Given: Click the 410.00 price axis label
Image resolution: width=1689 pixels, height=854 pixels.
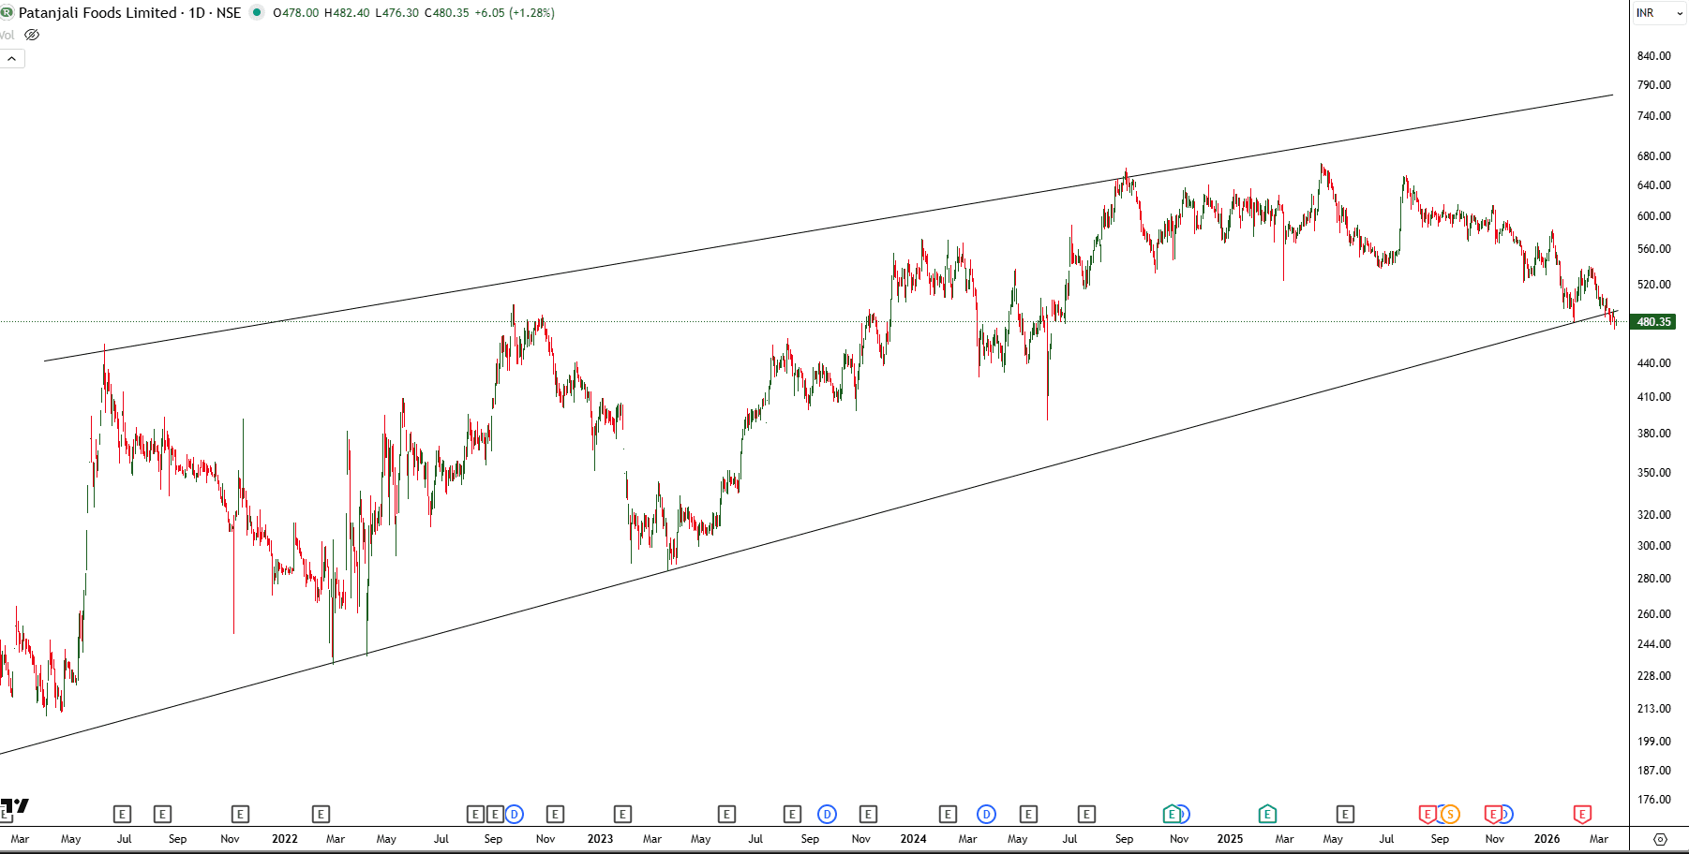Looking at the screenshot, I should point(1653,397).
